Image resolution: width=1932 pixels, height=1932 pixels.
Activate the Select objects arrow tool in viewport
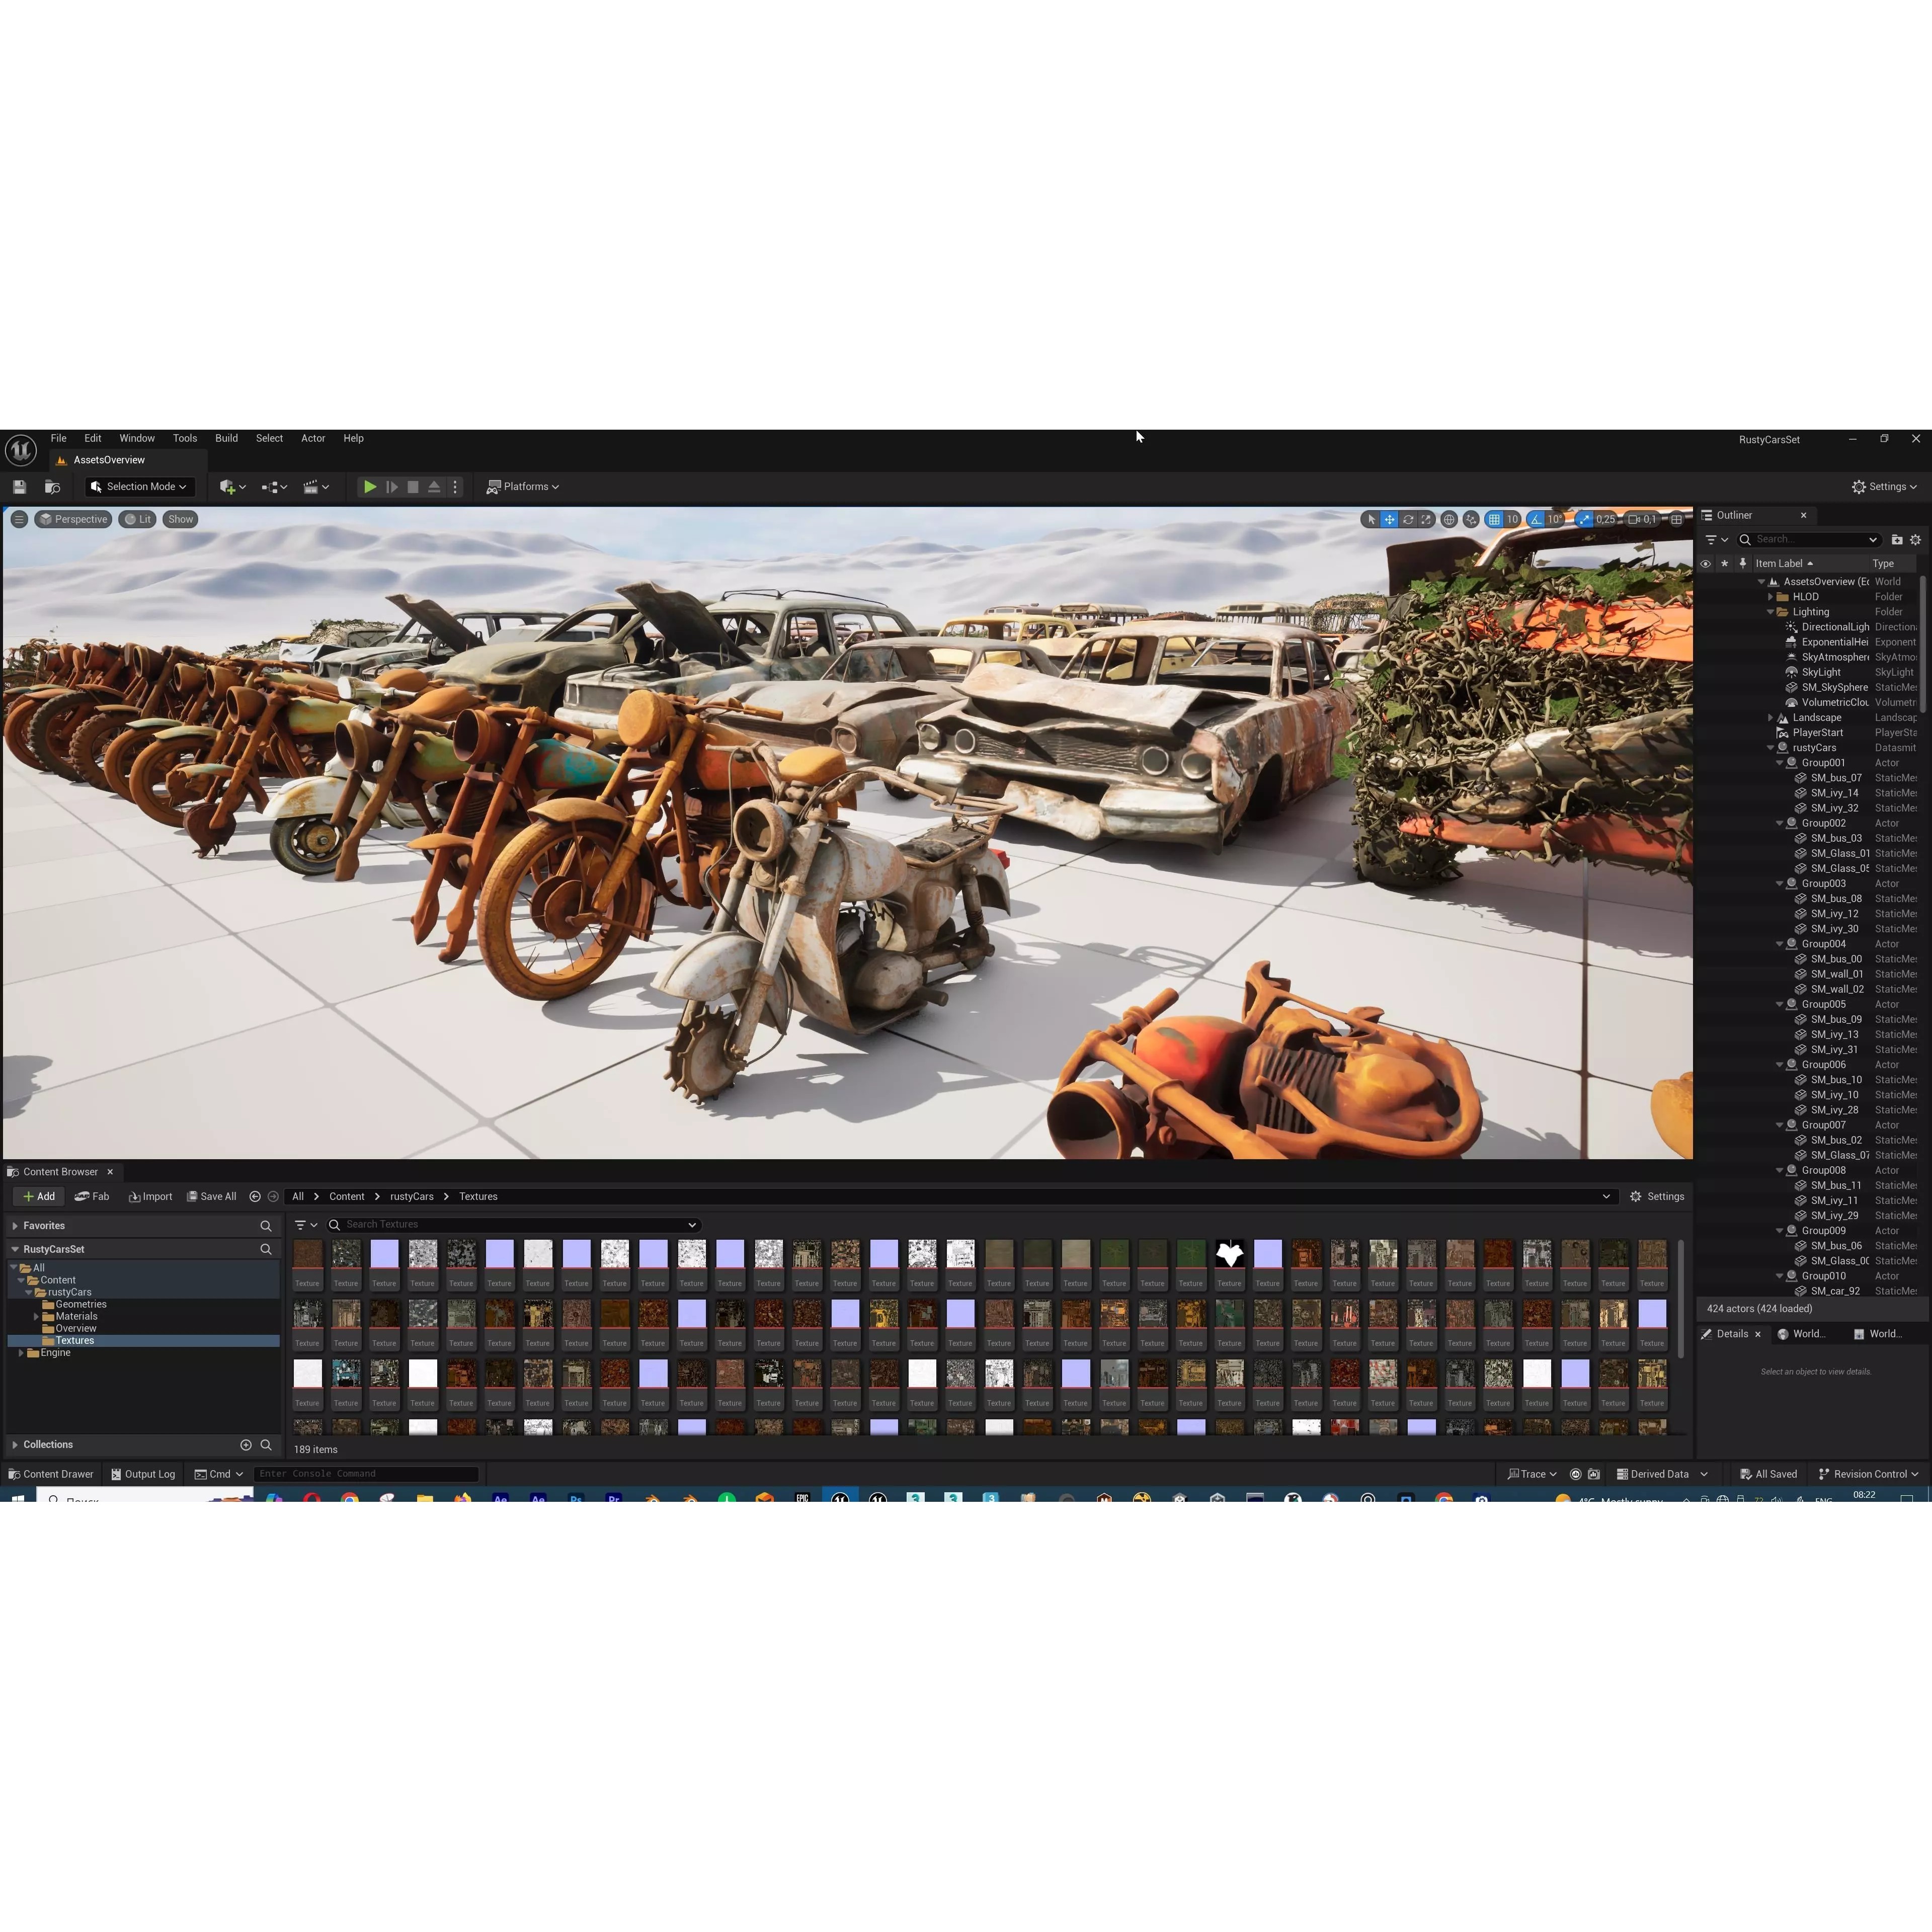point(1371,519)
